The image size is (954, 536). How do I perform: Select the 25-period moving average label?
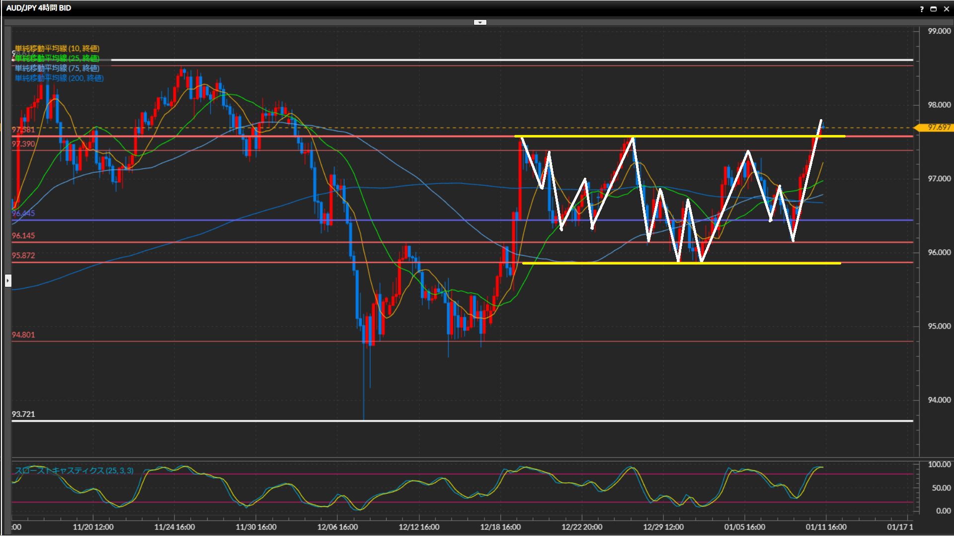click(x=57, y=58)
